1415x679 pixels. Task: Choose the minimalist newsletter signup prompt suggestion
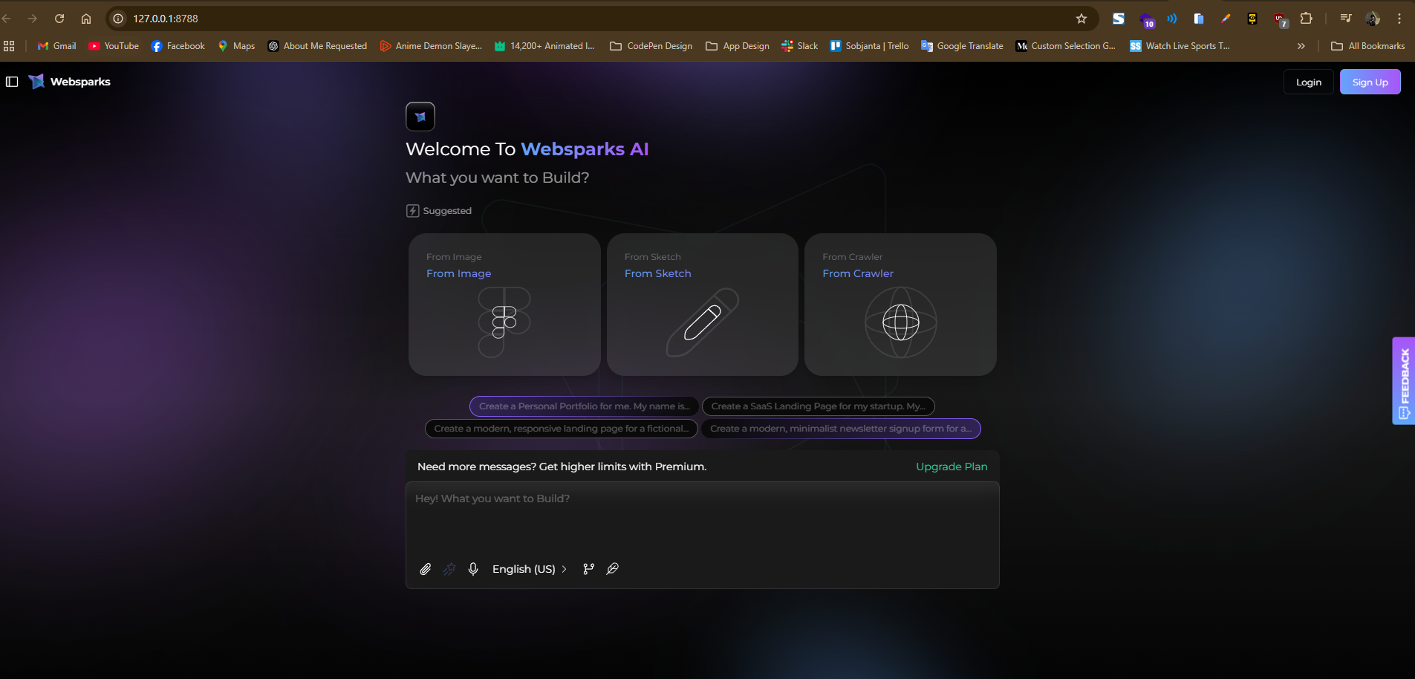pyautogui.click(x=841, y=429)
